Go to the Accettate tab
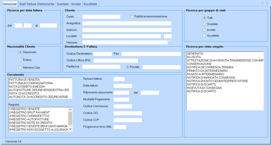 [x=90, y=4]
